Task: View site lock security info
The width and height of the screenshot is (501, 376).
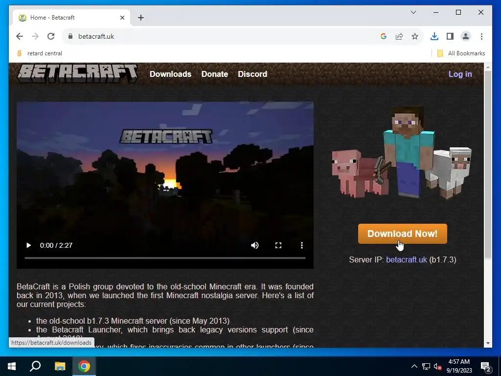Action: [x=70, y=36]
